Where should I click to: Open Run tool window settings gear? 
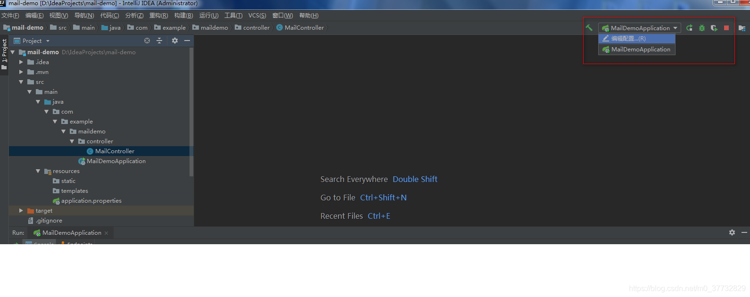coord(732,232)
